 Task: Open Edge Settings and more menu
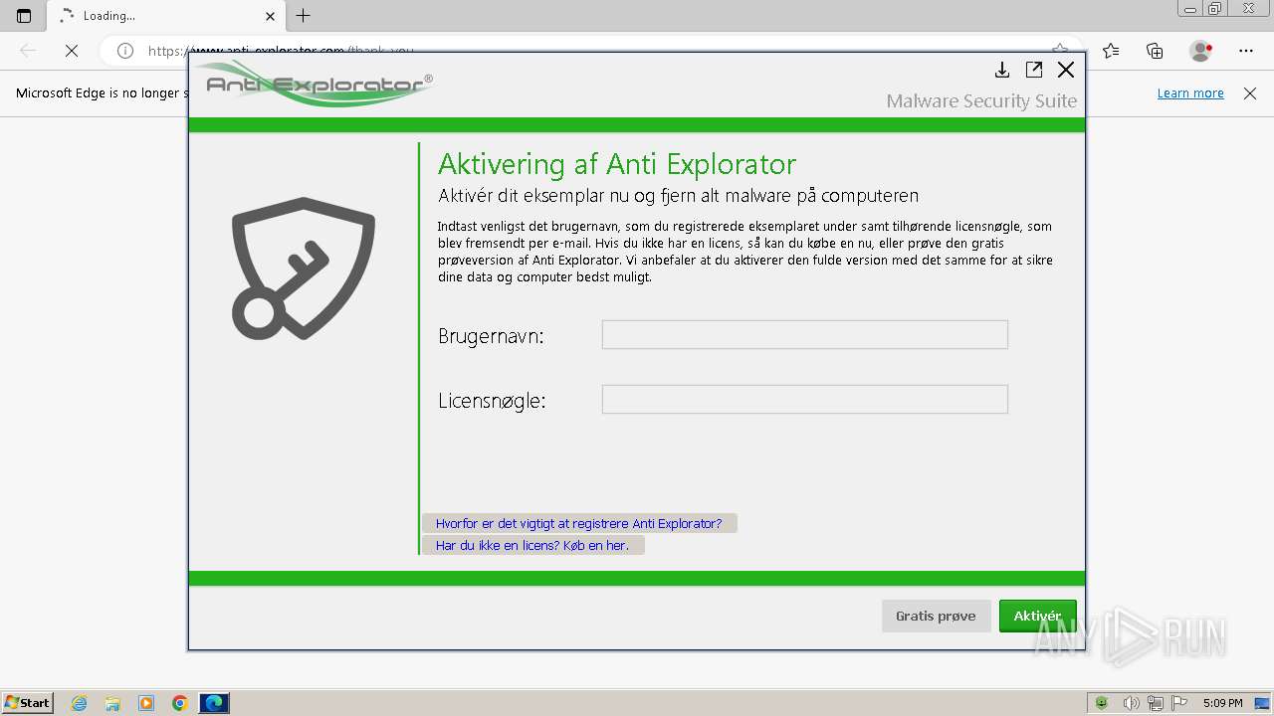1246,51
